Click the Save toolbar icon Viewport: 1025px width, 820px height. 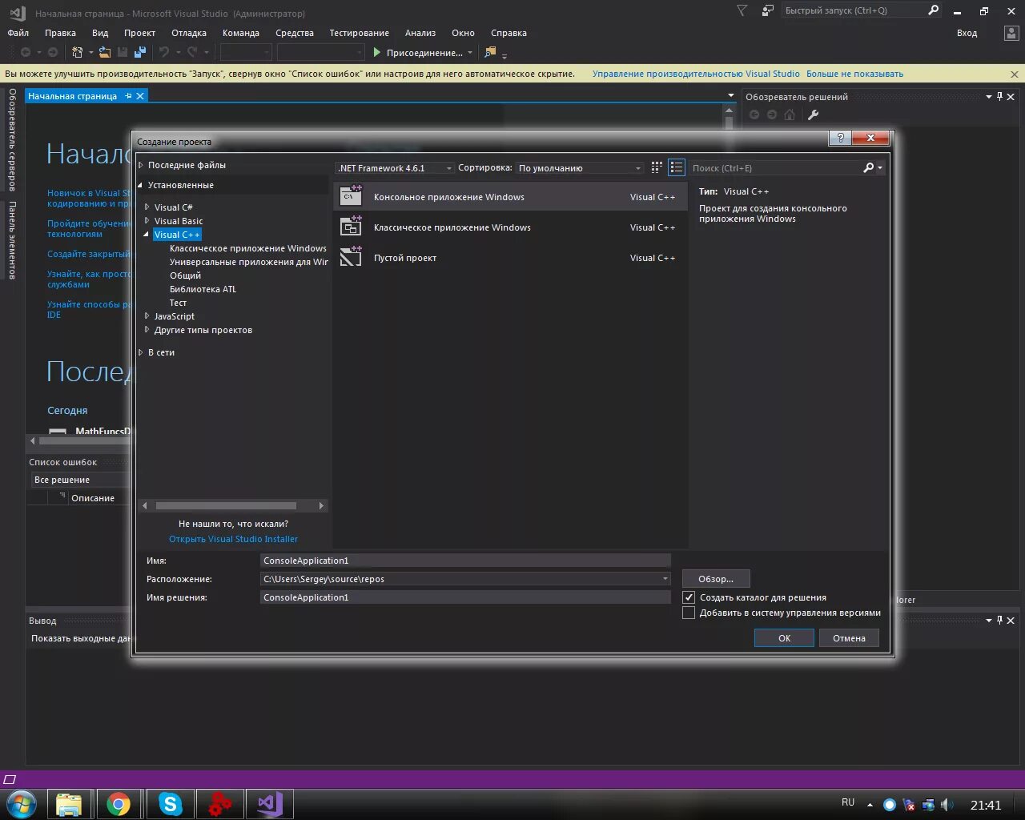123,52
